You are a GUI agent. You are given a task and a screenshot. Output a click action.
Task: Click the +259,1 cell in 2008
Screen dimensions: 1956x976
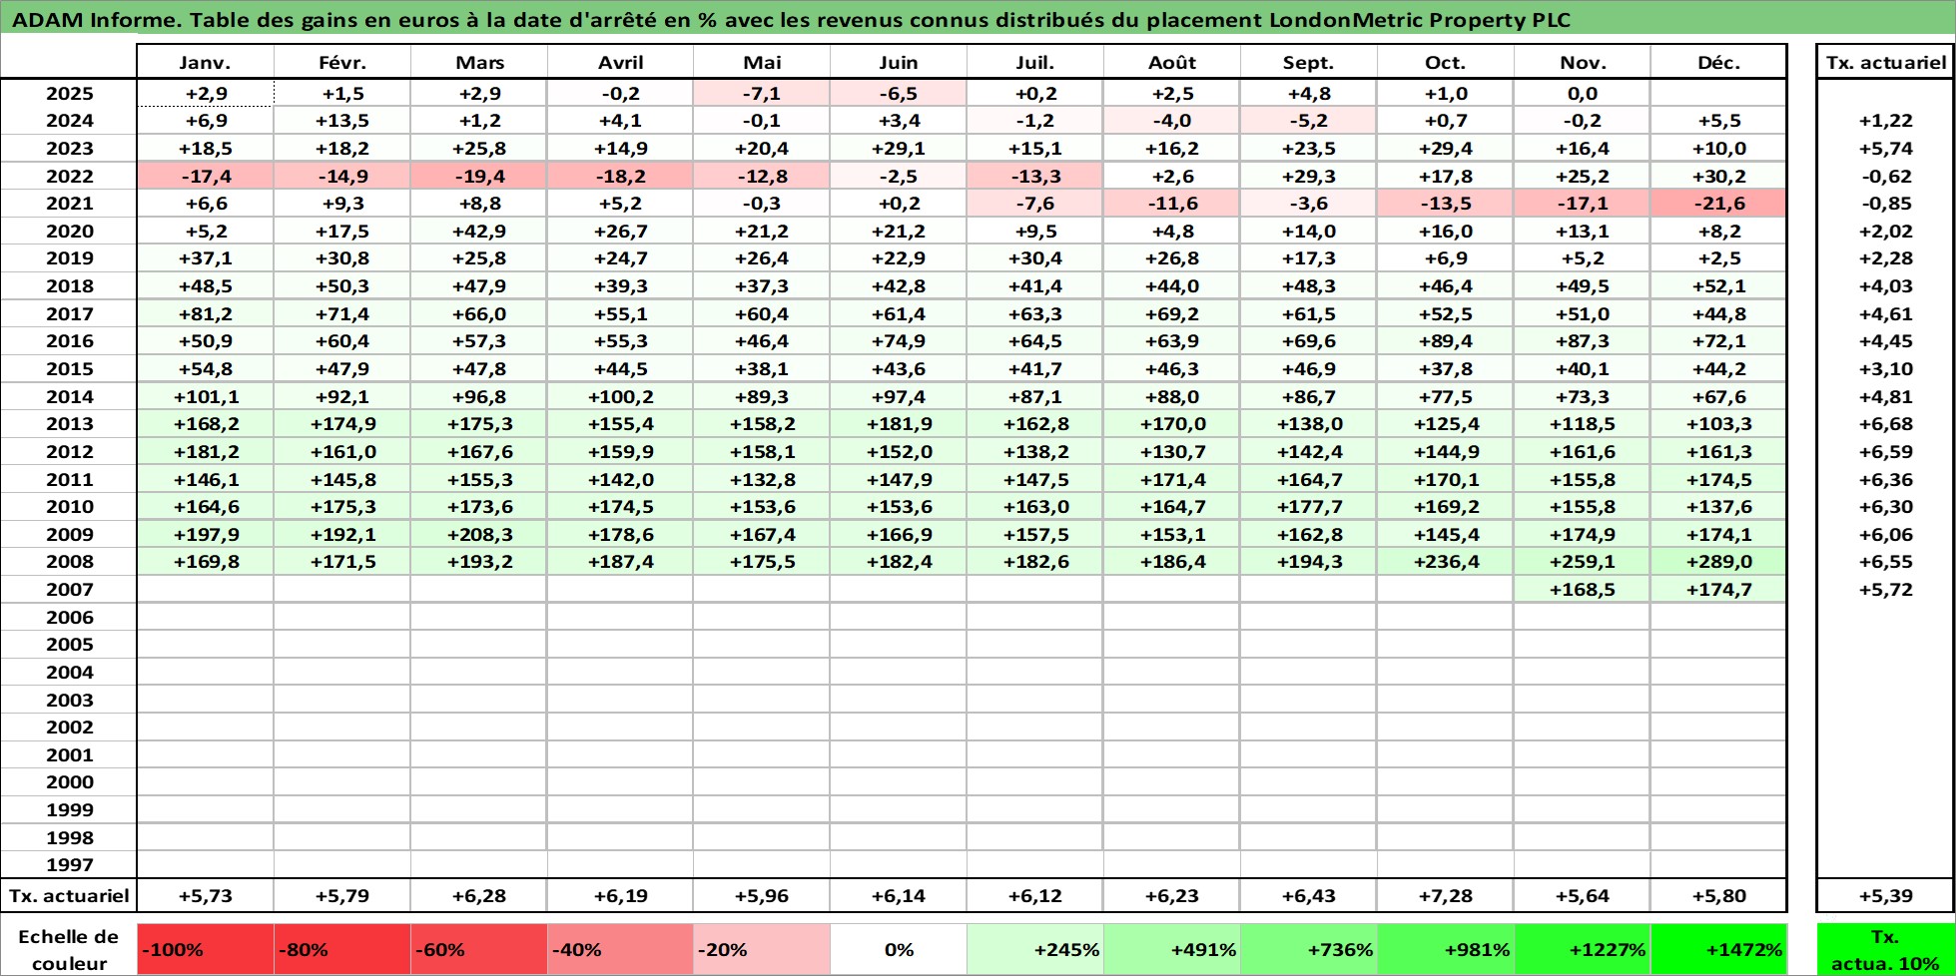[1583, 561]
